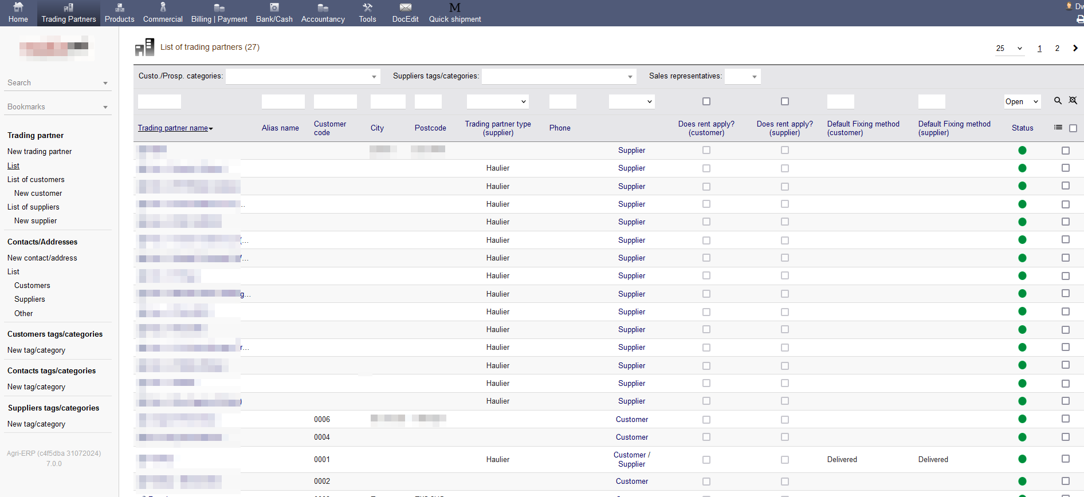Open the Home menu icon
1084x497 pixels.
(x=18, y=7)
